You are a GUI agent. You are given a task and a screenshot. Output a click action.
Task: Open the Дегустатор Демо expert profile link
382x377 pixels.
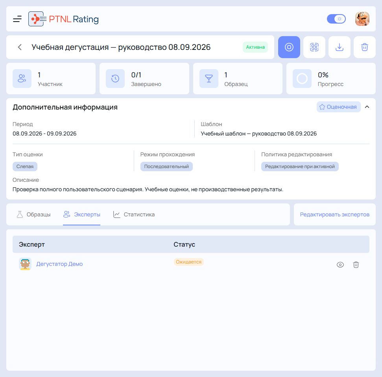point(59,264)
